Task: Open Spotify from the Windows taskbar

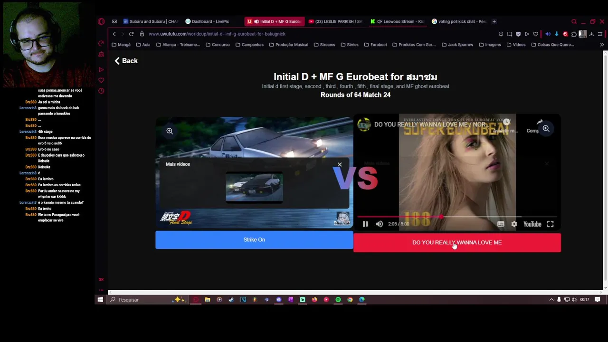Action: pyautogui.click(x=338, y=300)
